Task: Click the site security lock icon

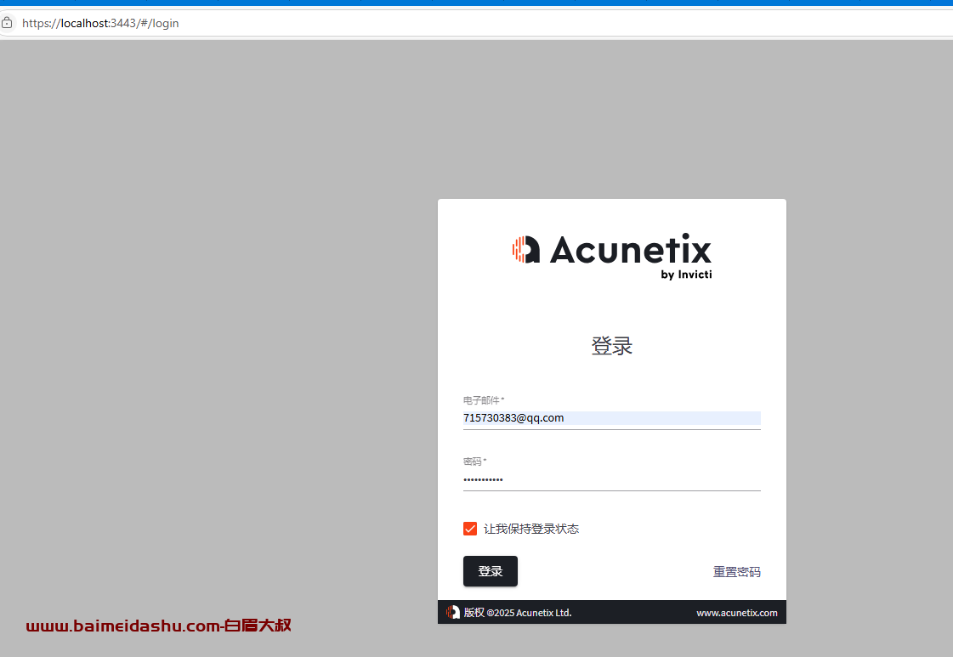Action: [7, 23]
